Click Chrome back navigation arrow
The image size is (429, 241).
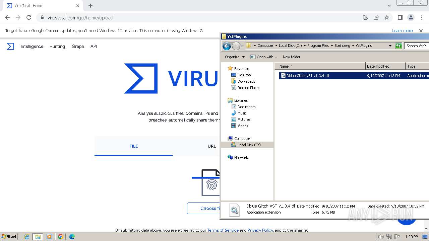point(7,17)
